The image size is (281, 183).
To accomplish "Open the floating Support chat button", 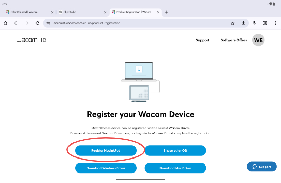I will pos(262,167).
